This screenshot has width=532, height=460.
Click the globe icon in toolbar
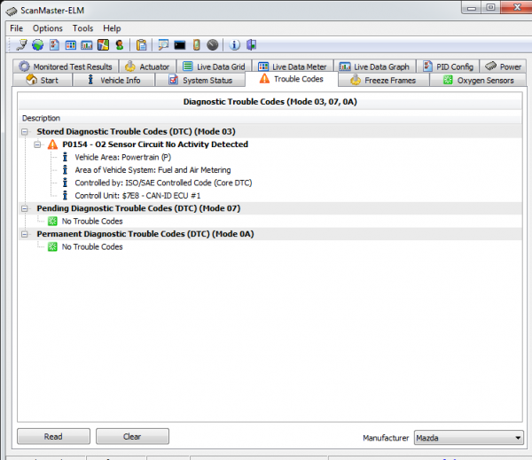point(38,44)
